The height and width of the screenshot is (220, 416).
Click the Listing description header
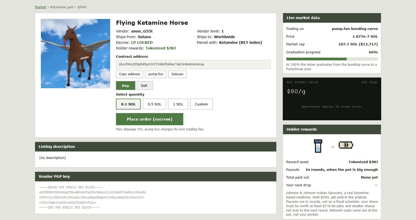[x=156, y=147]
